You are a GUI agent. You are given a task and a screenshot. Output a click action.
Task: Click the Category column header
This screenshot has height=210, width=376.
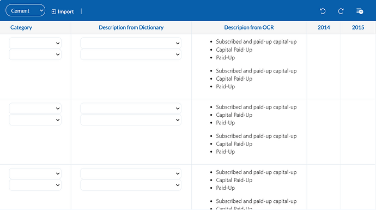(x=21, y=27)
